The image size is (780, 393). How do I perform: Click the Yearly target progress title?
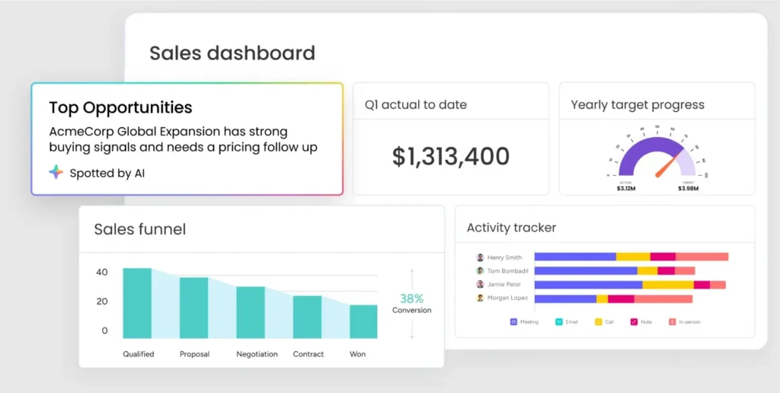[638, 105]
